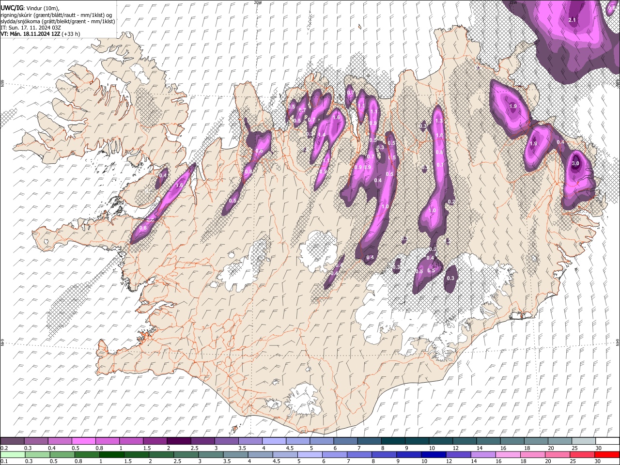Viewport: 620px width, 465px height.
Task: Click the 0.5 green swatch on rain scale
Action: (62, 454)
